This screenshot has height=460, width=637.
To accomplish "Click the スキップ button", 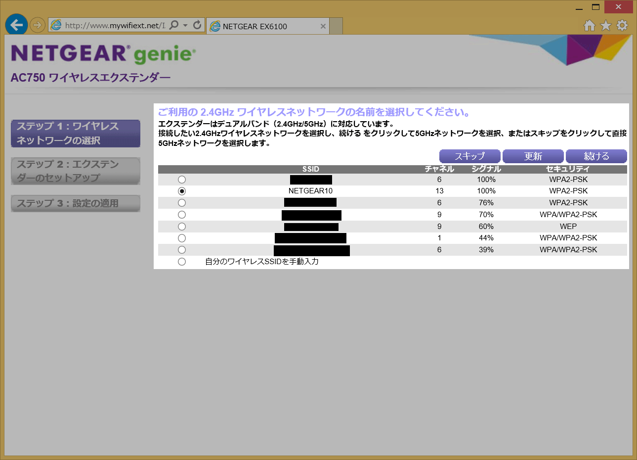I will [x=469, y=156].
